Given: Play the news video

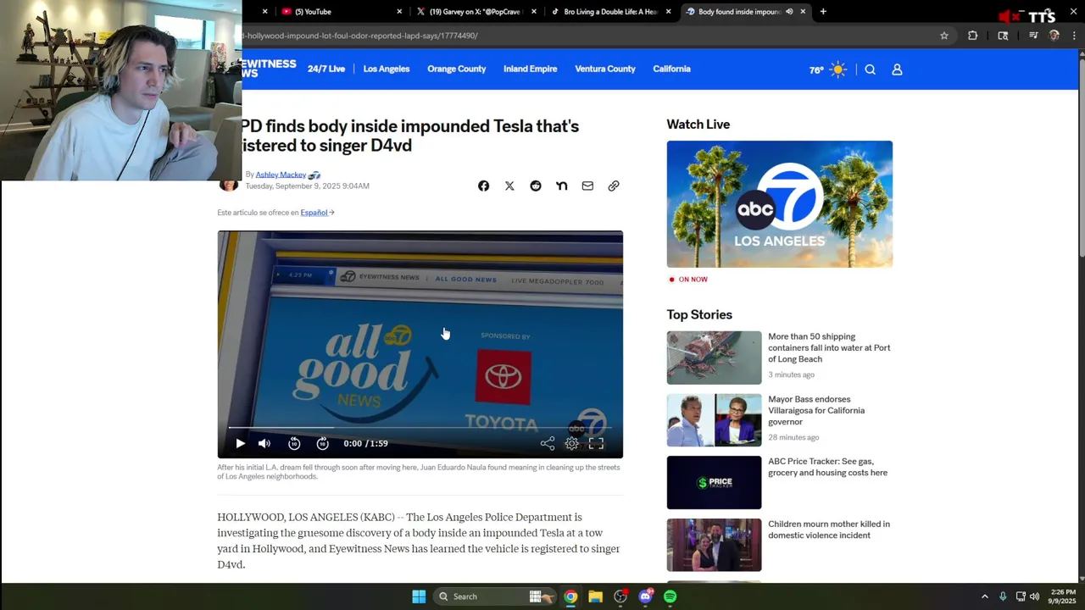Looking at the screenshot, I should 240,443.
